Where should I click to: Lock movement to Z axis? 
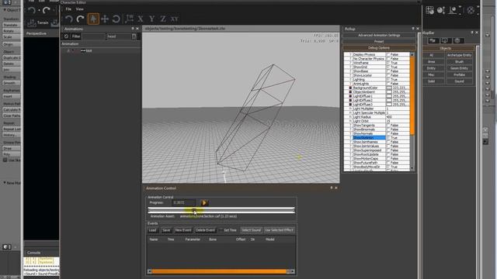[163, 19]
